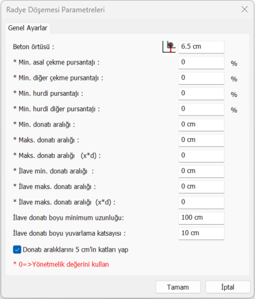Click the Donatı aralıklarını 5 cm'in katları yap label
The height and width of the screenshot is (299, 255).
[75, 250]
